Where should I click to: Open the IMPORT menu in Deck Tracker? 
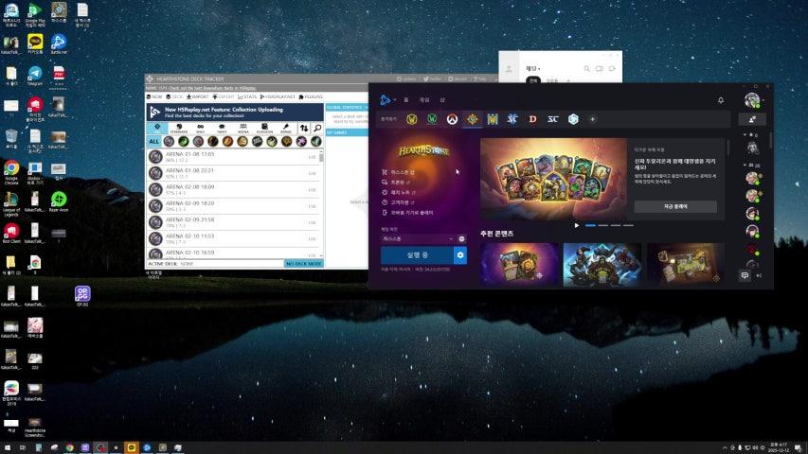pos(197,96)
